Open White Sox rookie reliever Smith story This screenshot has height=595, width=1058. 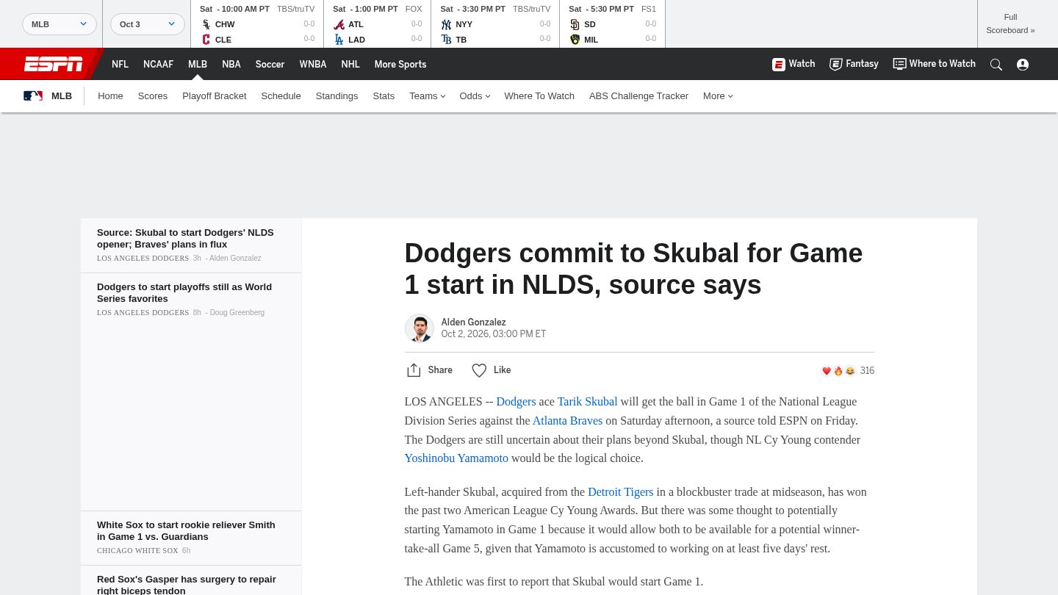click(x=186, y=531)
